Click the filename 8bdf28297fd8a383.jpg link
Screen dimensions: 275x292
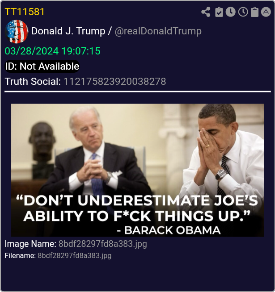(75, 256)
